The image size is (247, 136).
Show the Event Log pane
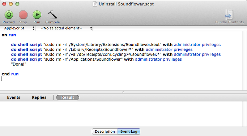pyautogui.click(x=129, y=131)
